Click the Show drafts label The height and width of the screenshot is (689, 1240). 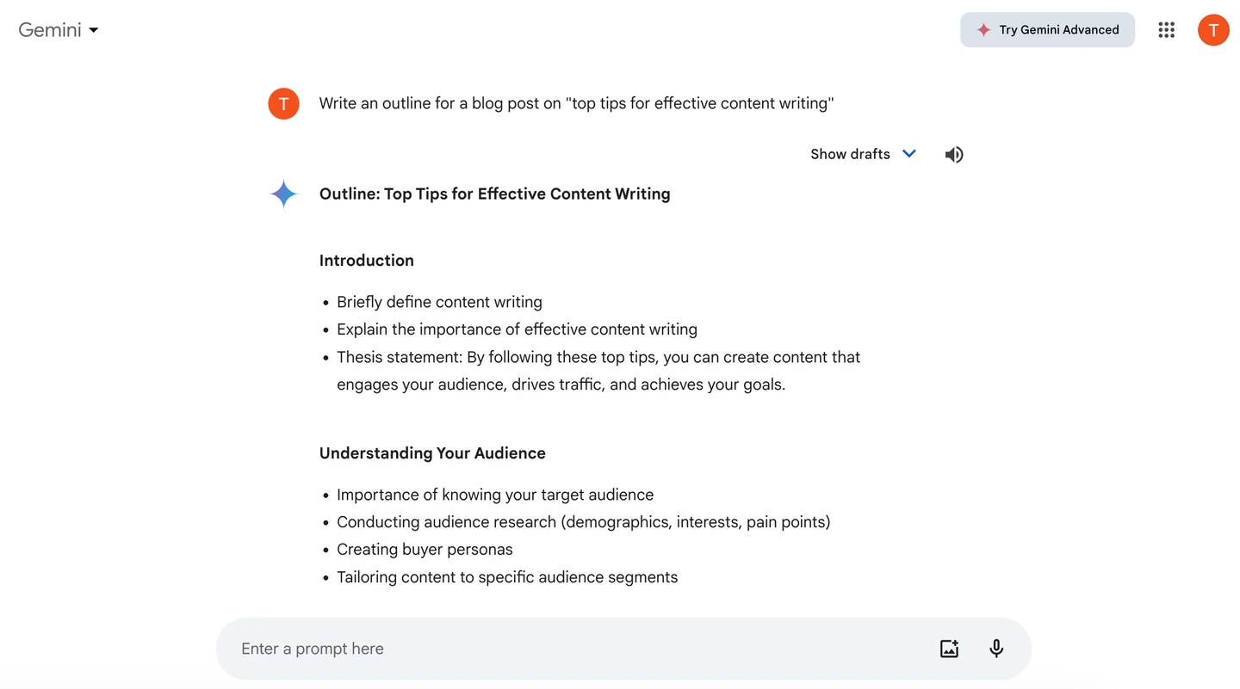point(849,154)
